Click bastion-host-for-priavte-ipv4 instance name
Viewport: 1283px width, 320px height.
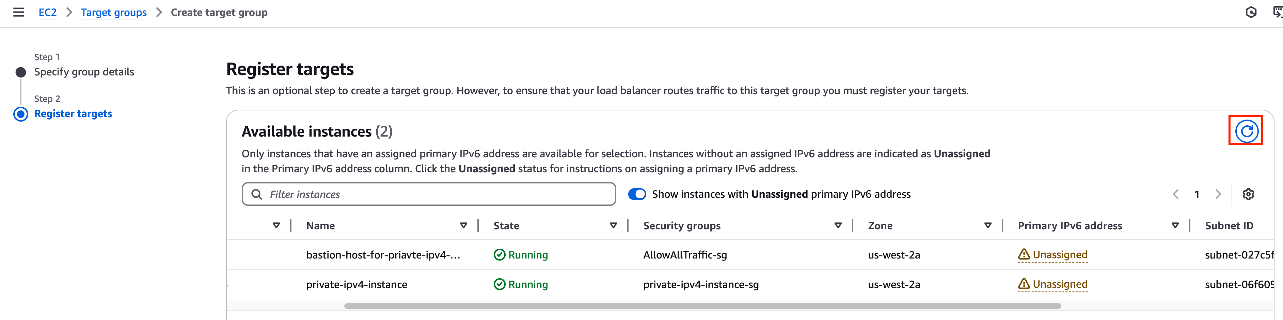(x=383, y=255)
